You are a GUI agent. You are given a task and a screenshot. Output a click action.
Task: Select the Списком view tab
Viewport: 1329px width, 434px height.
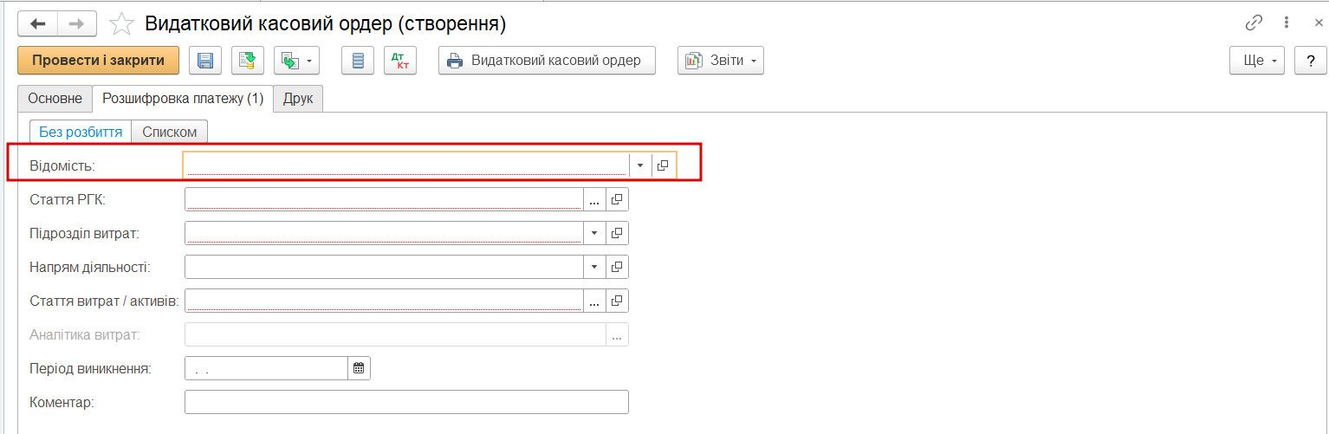tap(170, 133)
